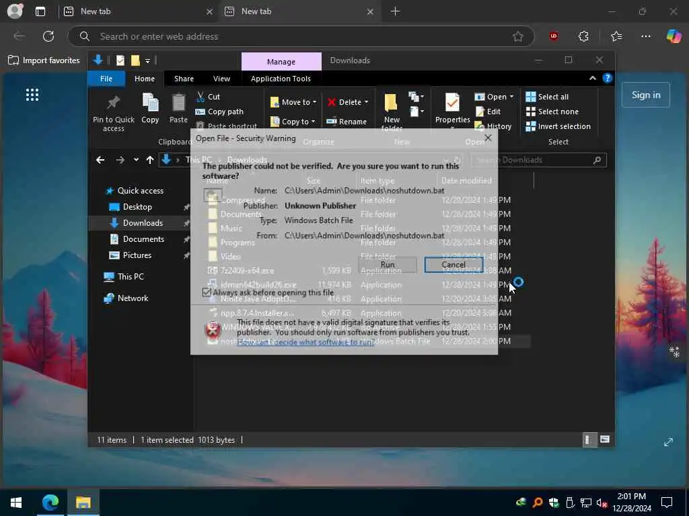Click Sign in on new tab page
Viewport: 689px width, 516px height.
coord(646,95)
